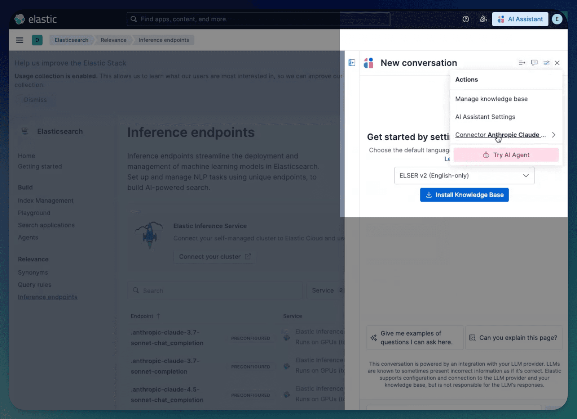Expand the Connector Anthropic Claude submenu chevron
This screenshot has width=577, height=419.
tap(554, 135)
